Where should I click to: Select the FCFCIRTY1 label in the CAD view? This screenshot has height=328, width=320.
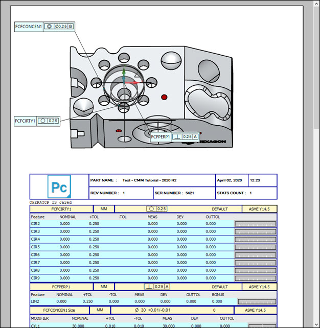[x=25, y=121]
